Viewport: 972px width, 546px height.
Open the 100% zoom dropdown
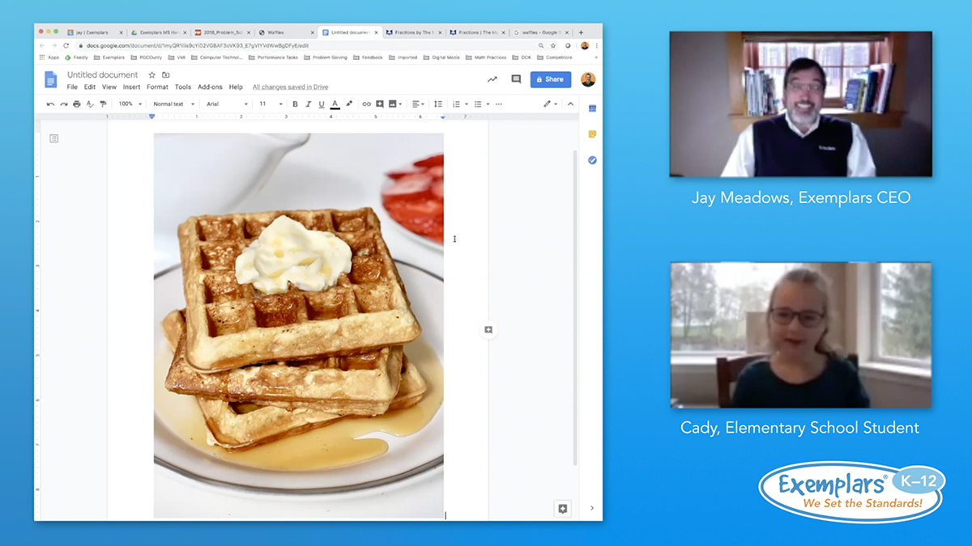point(129,104)
